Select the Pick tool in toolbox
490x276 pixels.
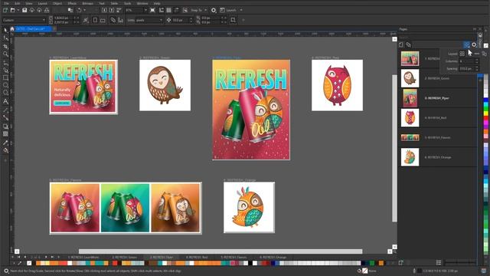point(5,30)
